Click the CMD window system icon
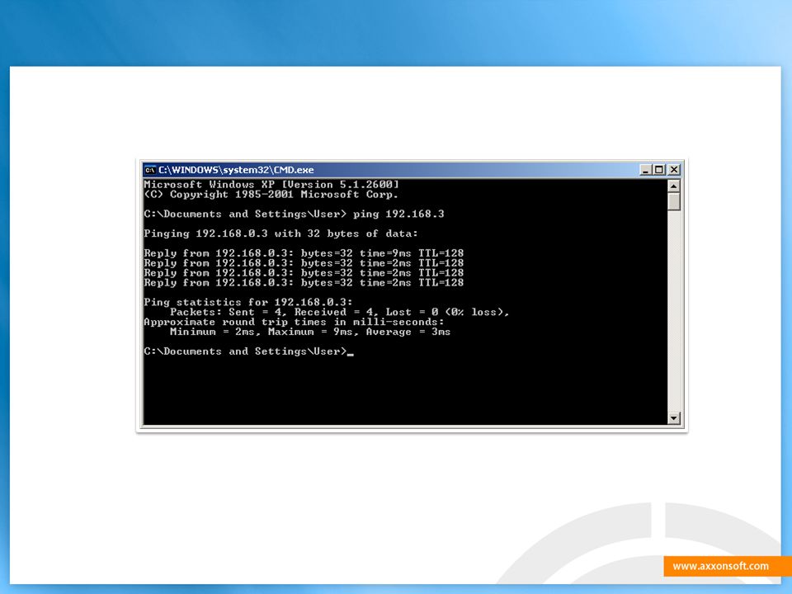Viewport: 792px width, 594px height. [150, 170]
